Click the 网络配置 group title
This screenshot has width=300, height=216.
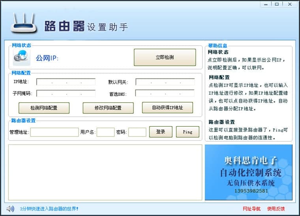tap(21, 73)
